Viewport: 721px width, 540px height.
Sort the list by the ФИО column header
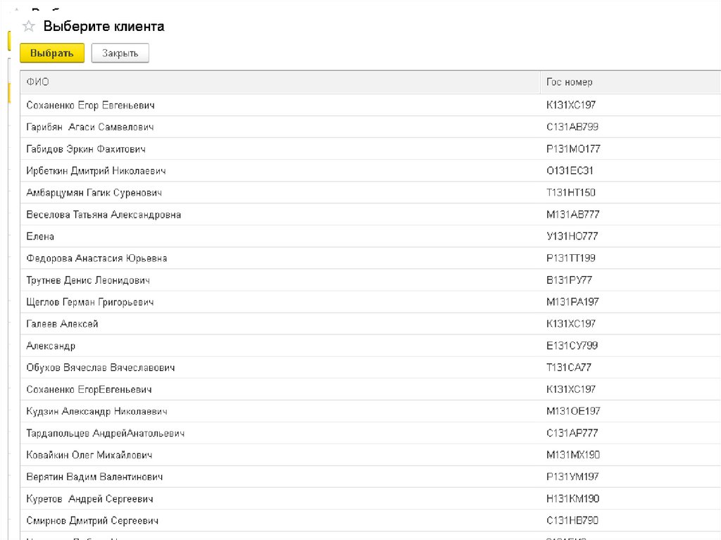(x=38, y=82)
